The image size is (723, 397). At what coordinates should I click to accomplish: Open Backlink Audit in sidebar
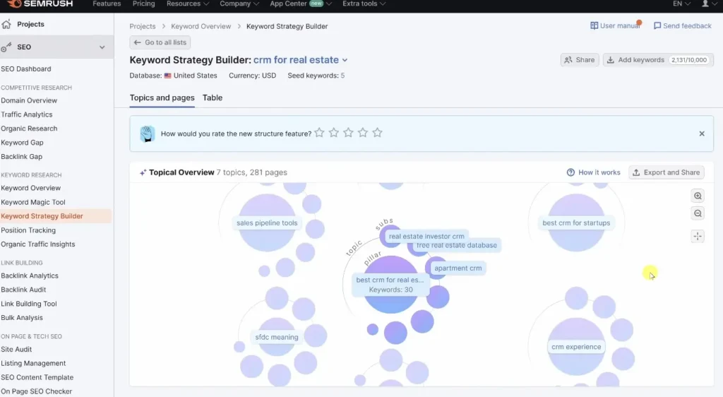(23, 290)
